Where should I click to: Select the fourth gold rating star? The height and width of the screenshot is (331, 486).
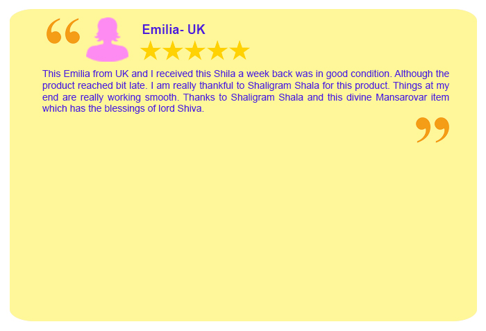point(217,50)
